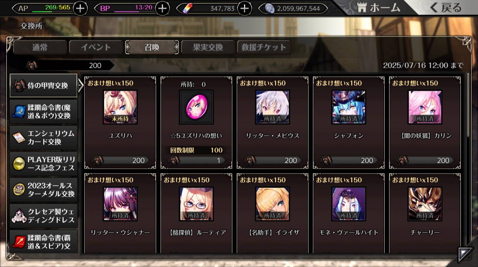
Task: Switch to the イベント tab
Action: [x=96, y=47]
